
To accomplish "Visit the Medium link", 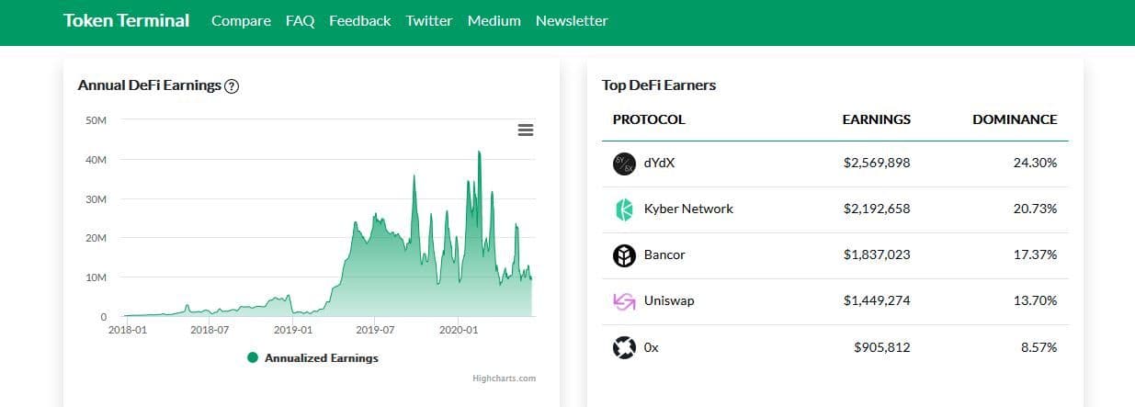I will pyautogui.click(x=494, y=20).
